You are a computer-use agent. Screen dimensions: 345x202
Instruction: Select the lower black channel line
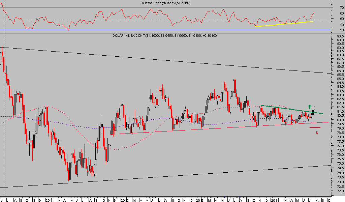pyautogui.click(x=168, y=176)
